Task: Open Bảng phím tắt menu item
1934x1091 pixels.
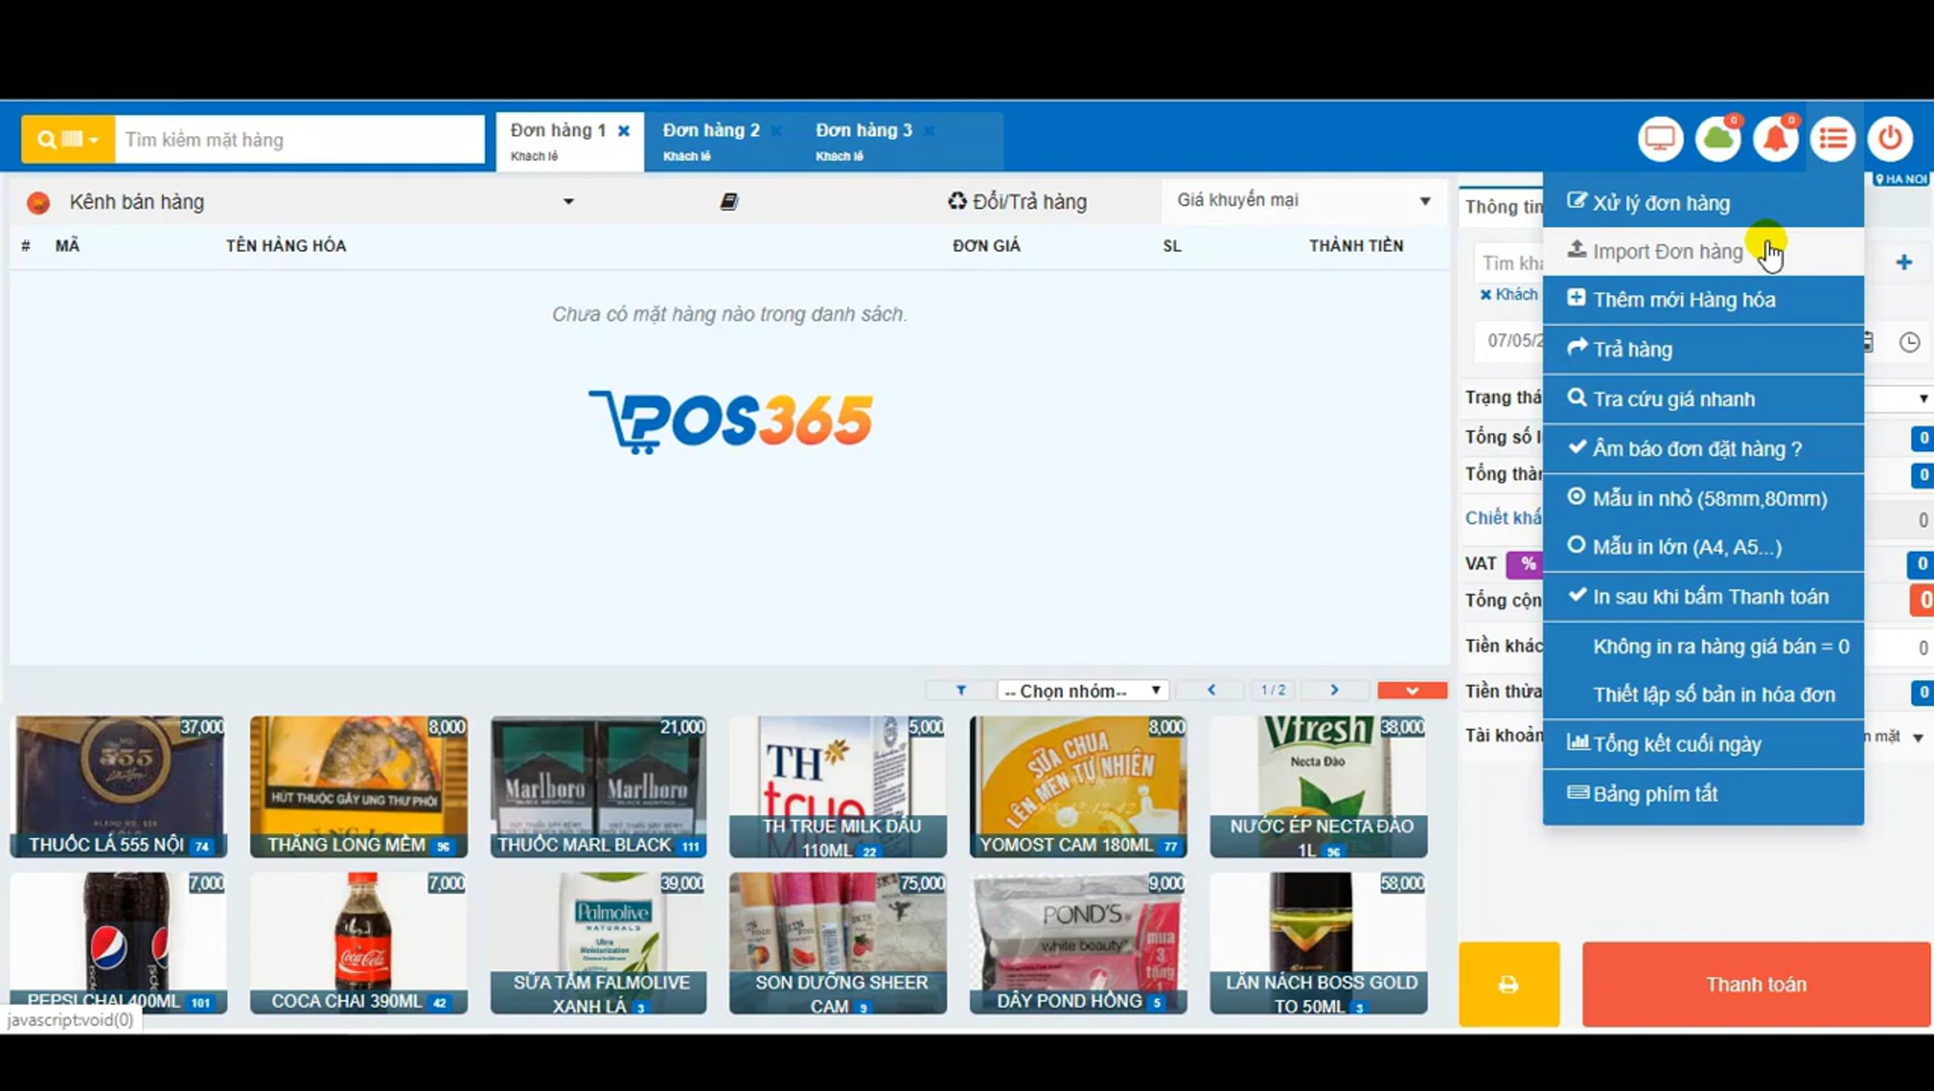Action: pyautogui.click(x=1704, y=794)
